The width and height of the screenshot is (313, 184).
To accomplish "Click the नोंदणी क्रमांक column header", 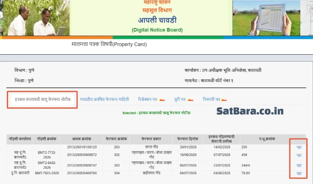I will point(47,139).
